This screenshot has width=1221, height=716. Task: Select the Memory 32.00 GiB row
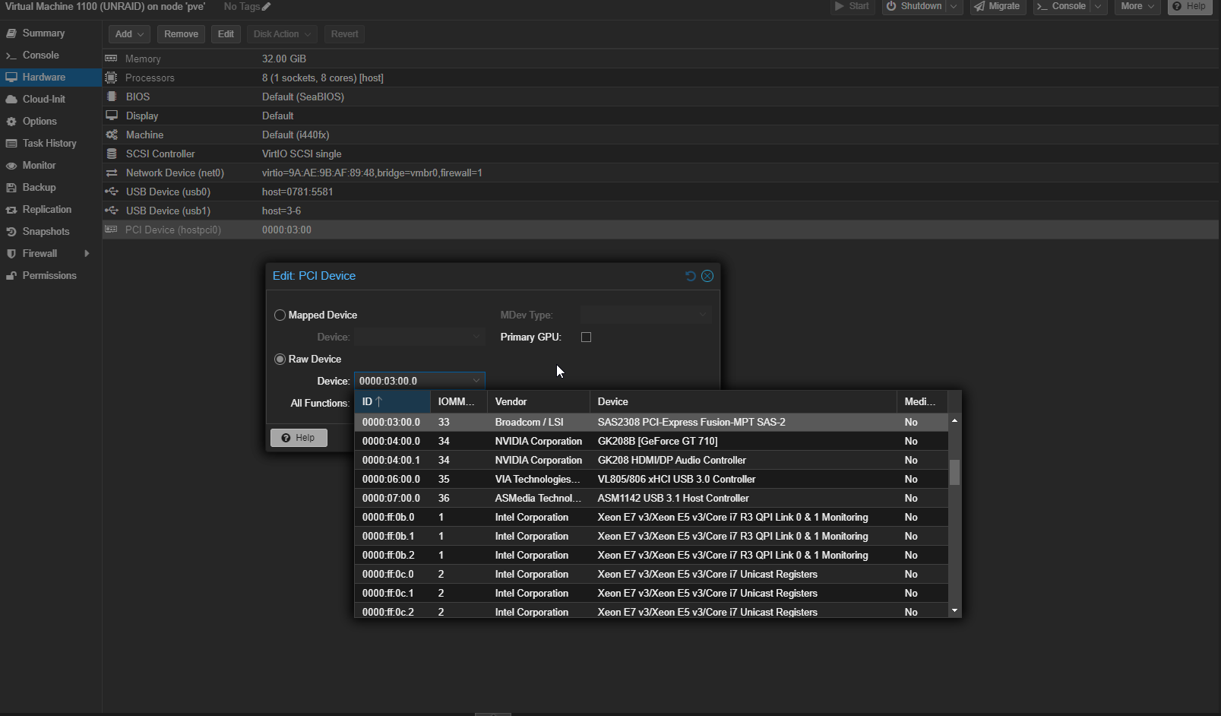point(661,59)
